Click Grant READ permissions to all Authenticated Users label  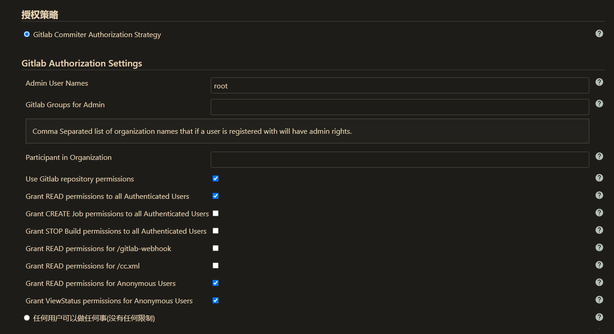tap(107, 197)
